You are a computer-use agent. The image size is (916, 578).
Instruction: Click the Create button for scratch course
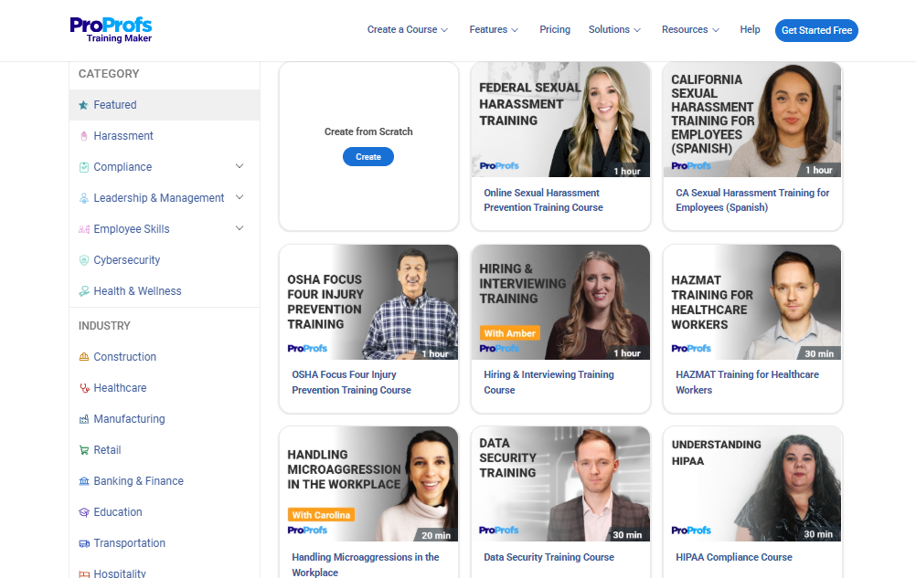368,157
